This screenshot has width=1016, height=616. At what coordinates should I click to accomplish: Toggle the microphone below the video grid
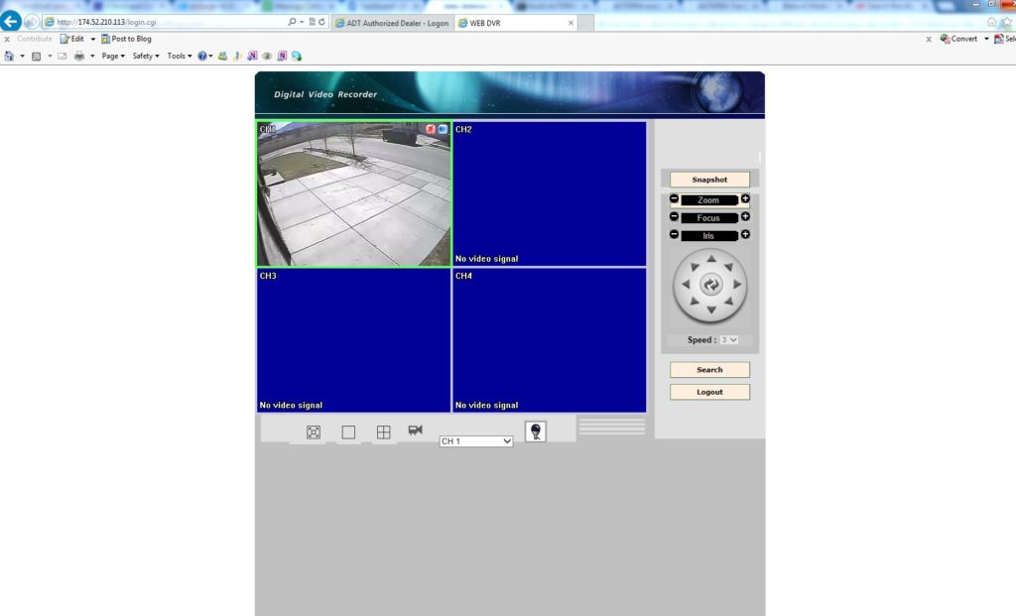coord(536,431)
